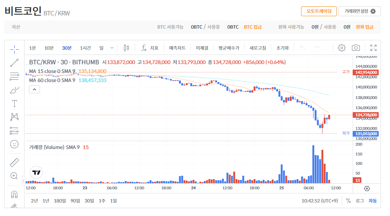Click the candlestick chart style icon
Viewport: 390px width, 216px height.
tap(126, 48)
